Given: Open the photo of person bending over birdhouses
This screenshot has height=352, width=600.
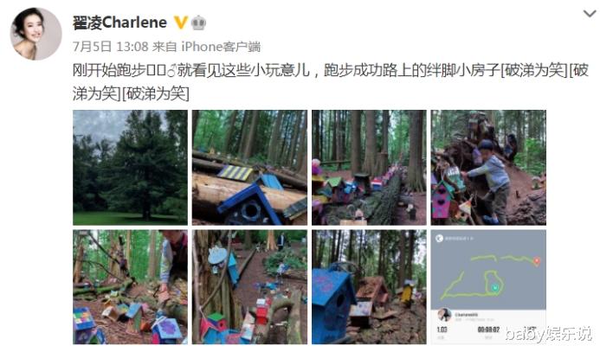Looking at the screenshot, I should point(130,286).
